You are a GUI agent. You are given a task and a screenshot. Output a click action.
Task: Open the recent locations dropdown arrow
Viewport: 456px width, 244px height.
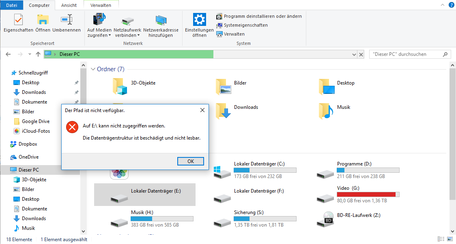click(x=30, y=54)
